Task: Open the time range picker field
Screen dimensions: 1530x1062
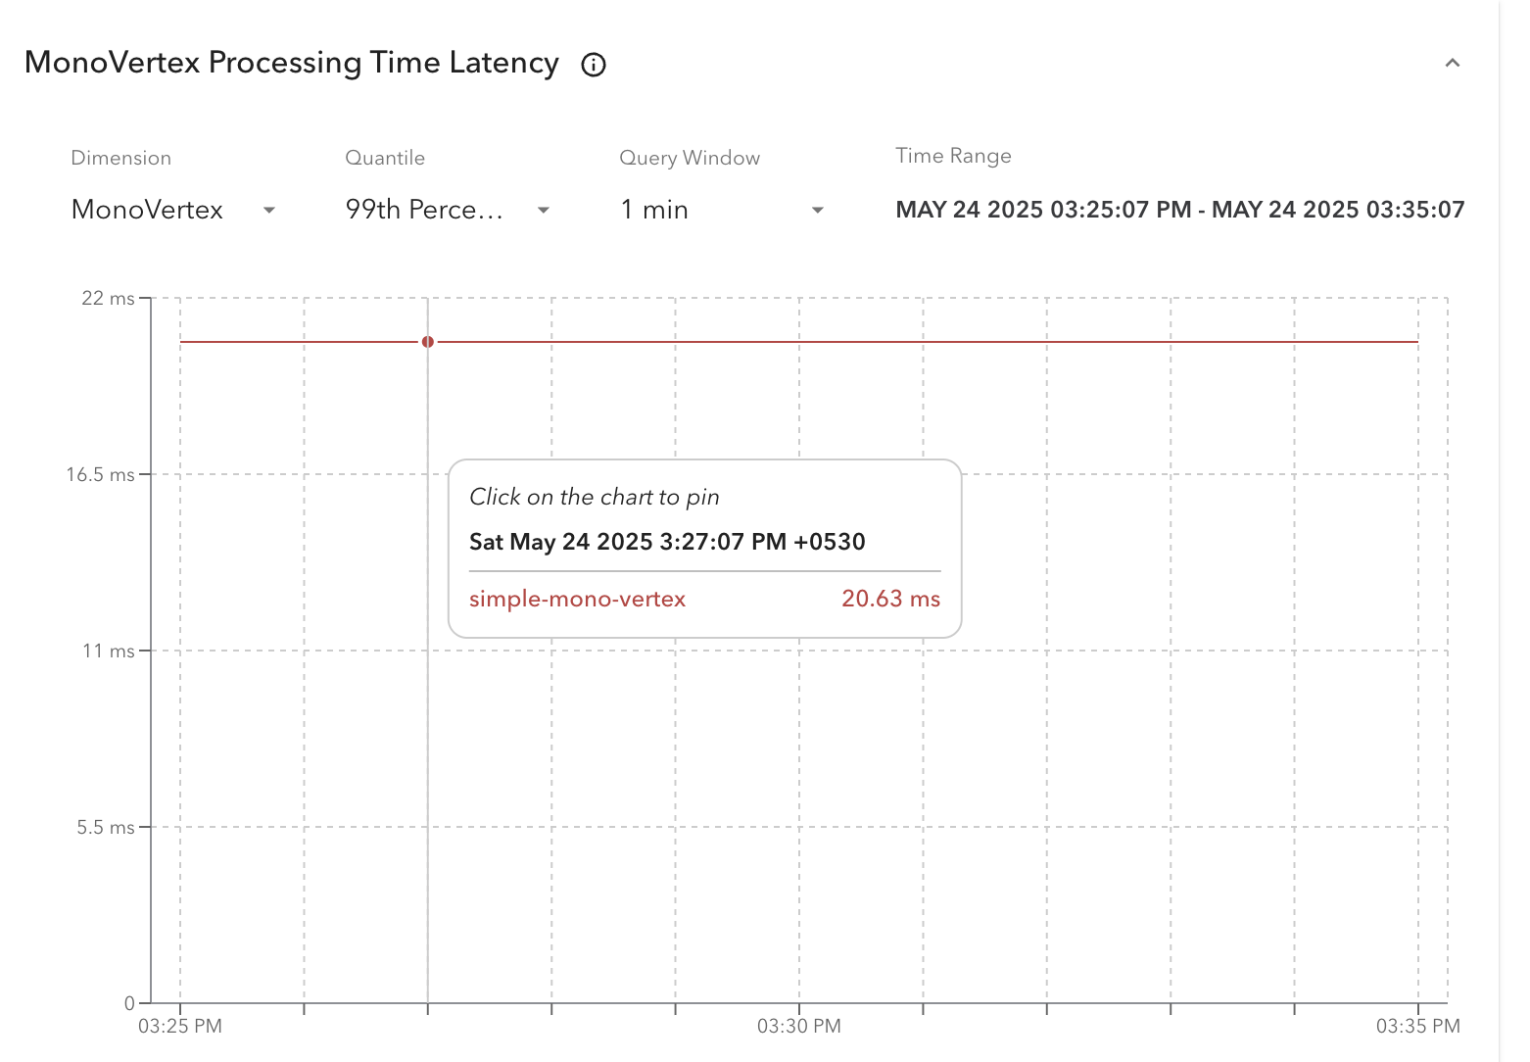Action: pyautogui.click(x=1180, y=210)
